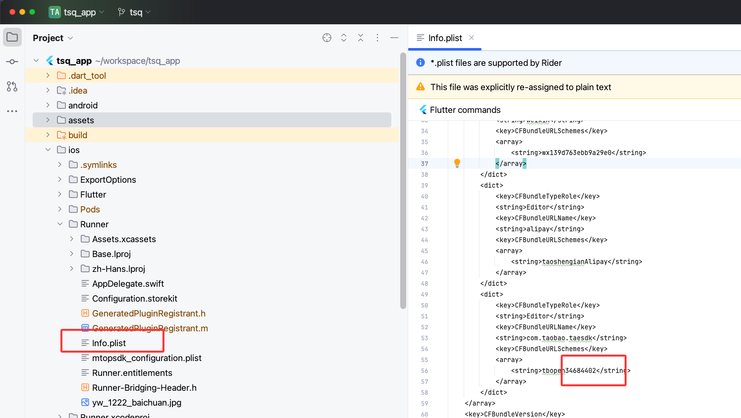Click the yellow lightbulb quick-fix icon

click(x=457, y=163)
